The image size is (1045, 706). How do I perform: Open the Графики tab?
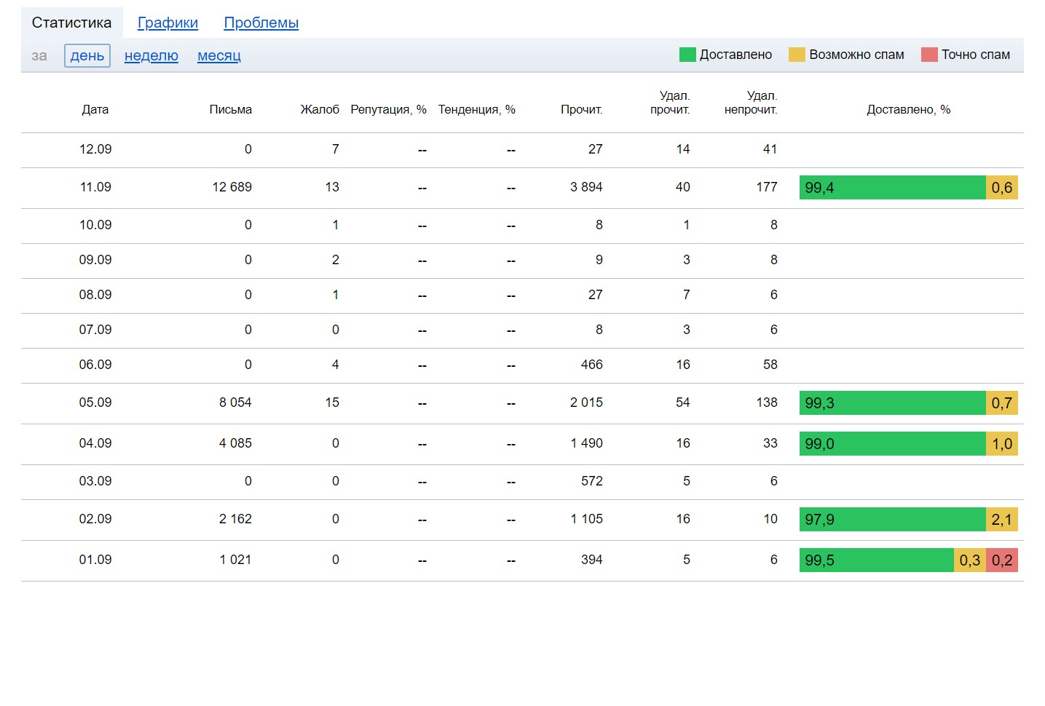(x=167, y=23)
